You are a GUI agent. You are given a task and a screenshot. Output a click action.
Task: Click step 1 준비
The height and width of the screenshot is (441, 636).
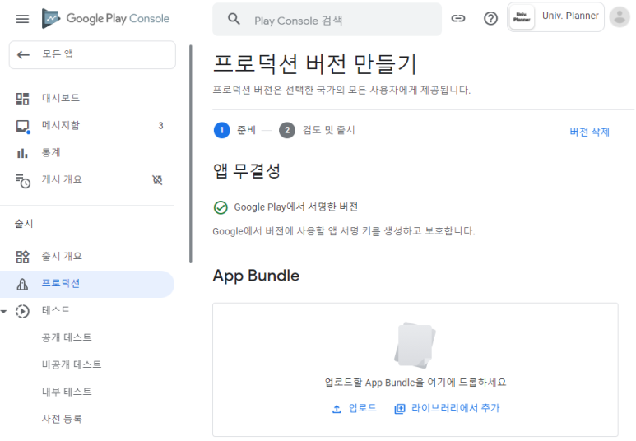click(x=234, y=130)
